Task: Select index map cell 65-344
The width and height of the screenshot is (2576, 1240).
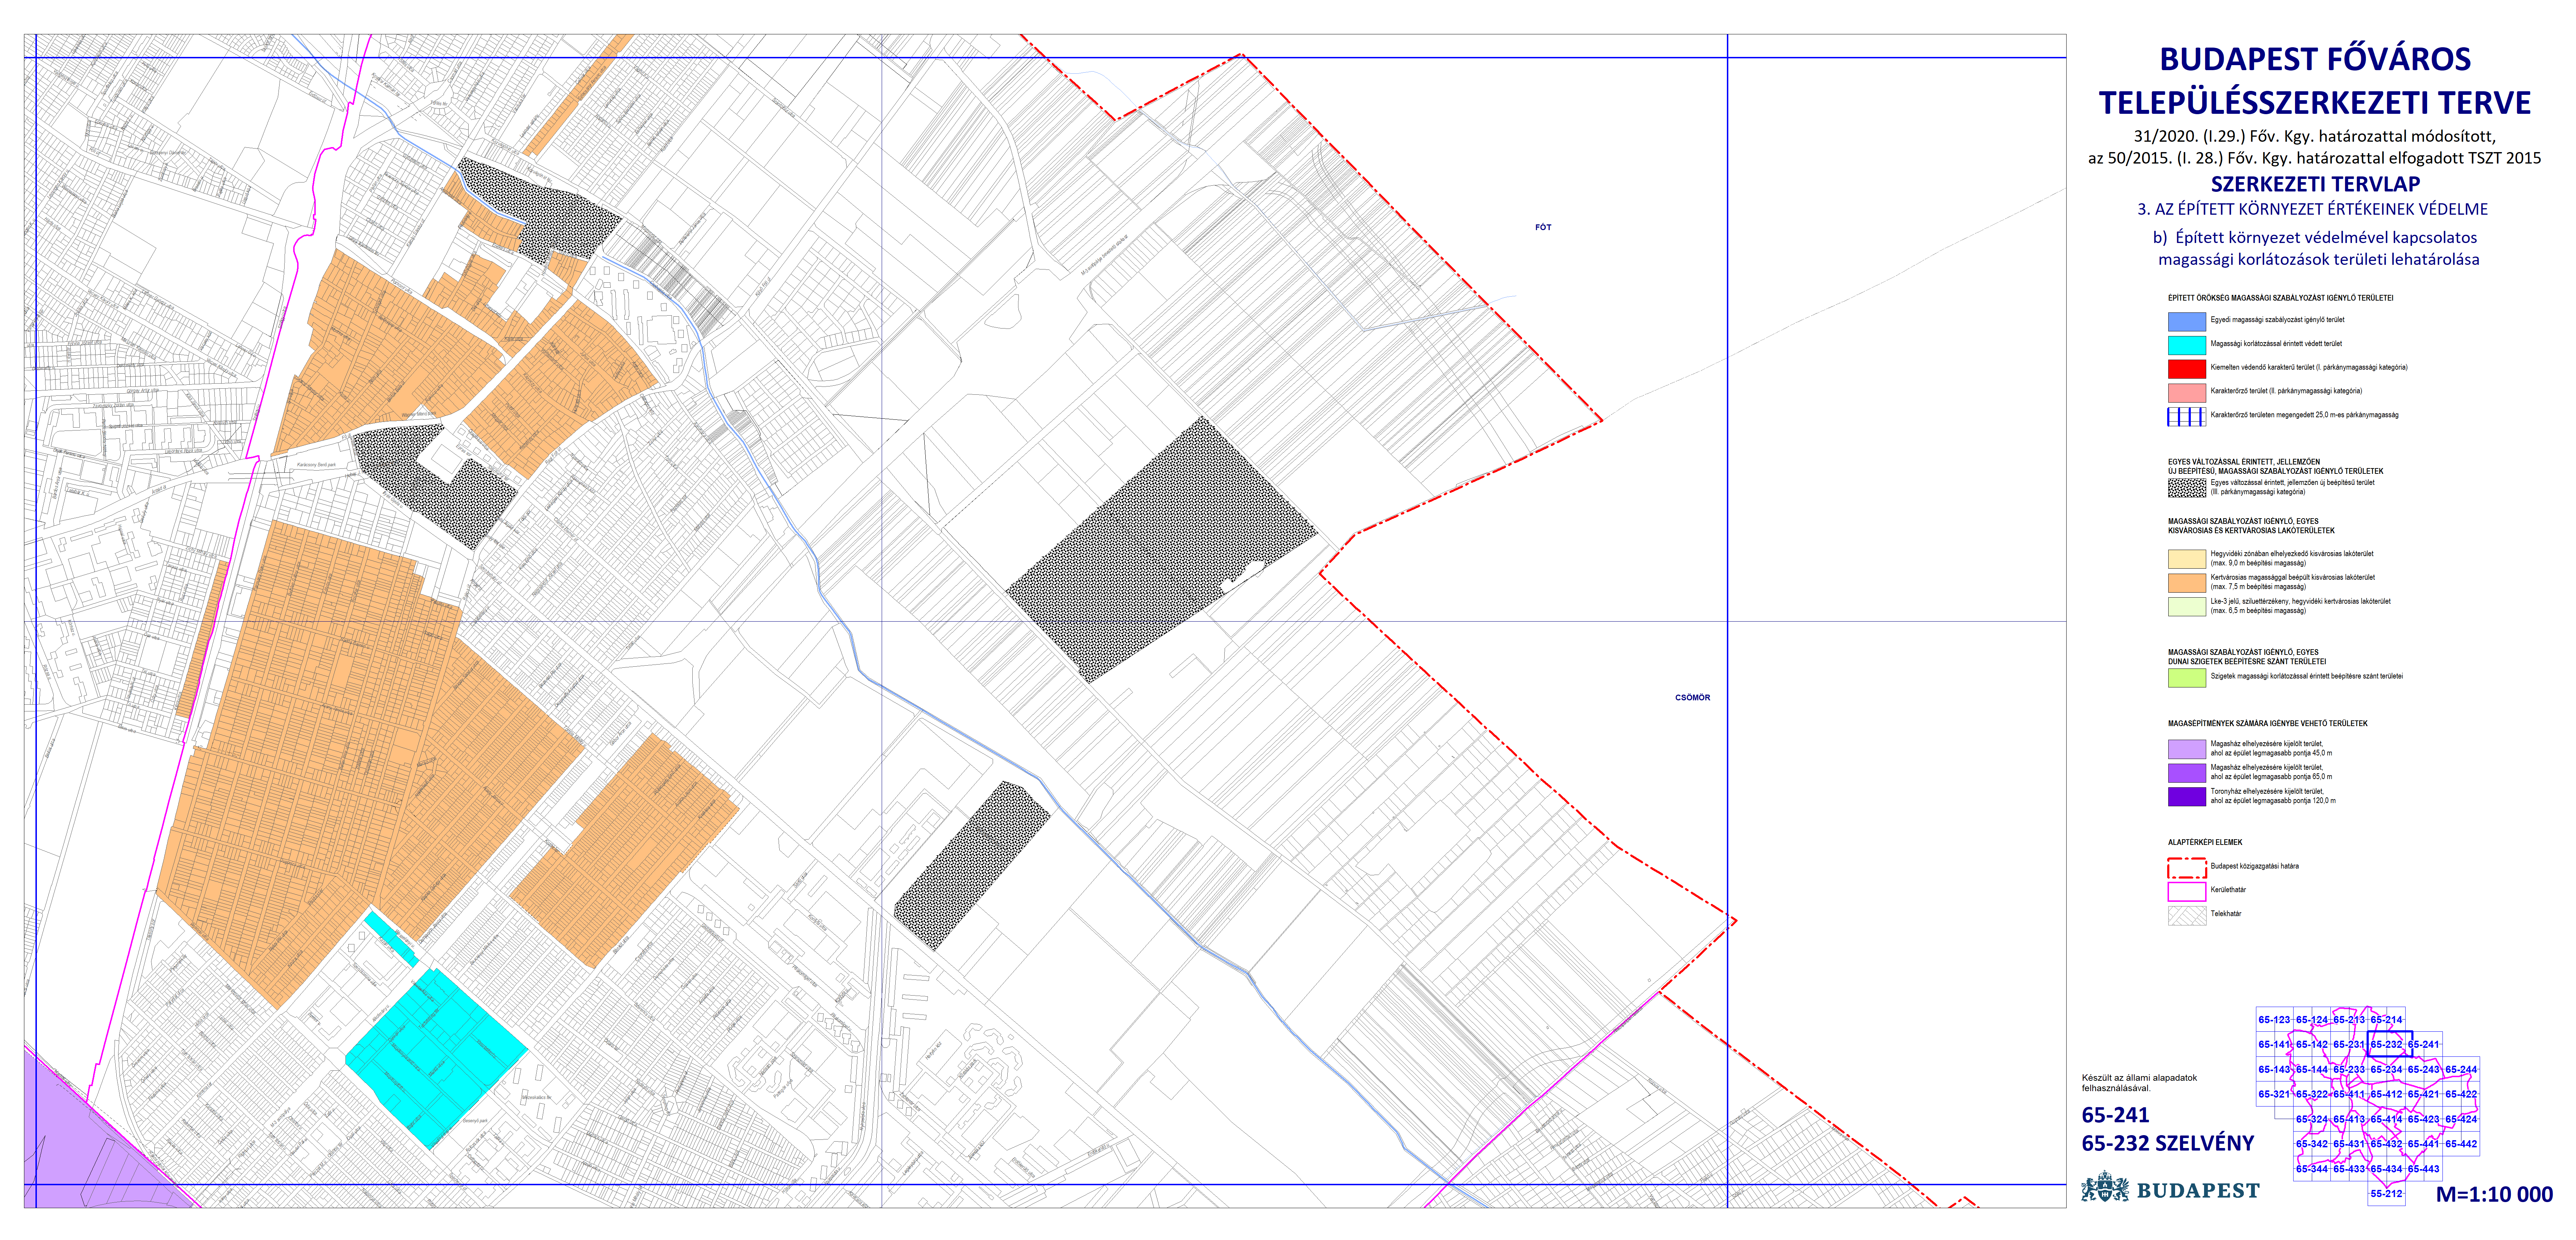Action: [x=2312, y=1169]
